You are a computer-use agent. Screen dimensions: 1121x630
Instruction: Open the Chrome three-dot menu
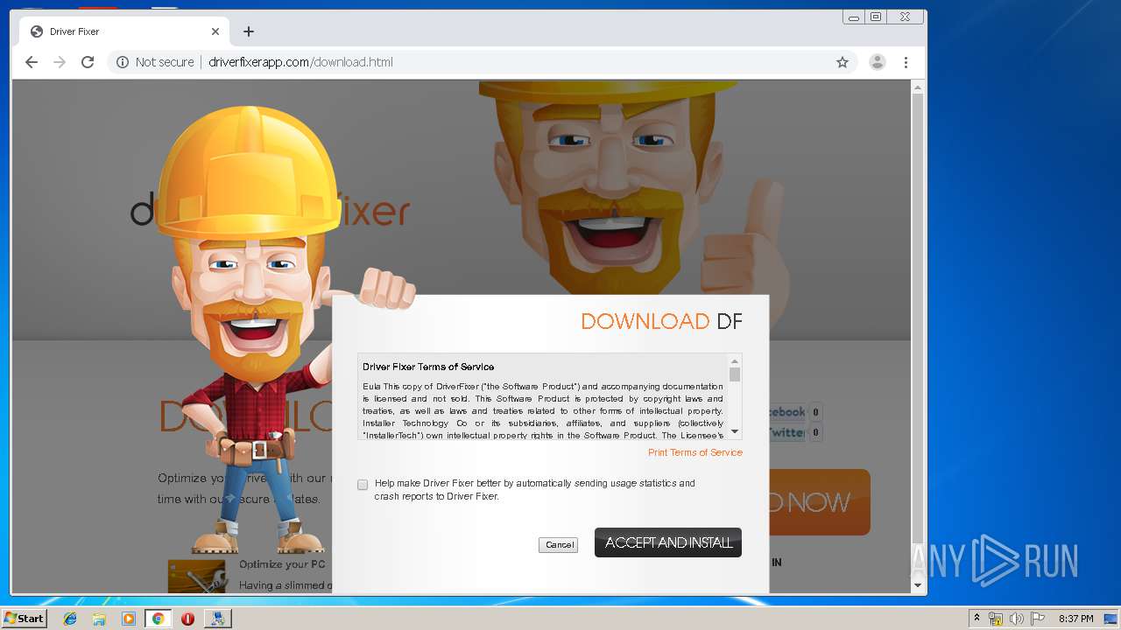point(906,62)
